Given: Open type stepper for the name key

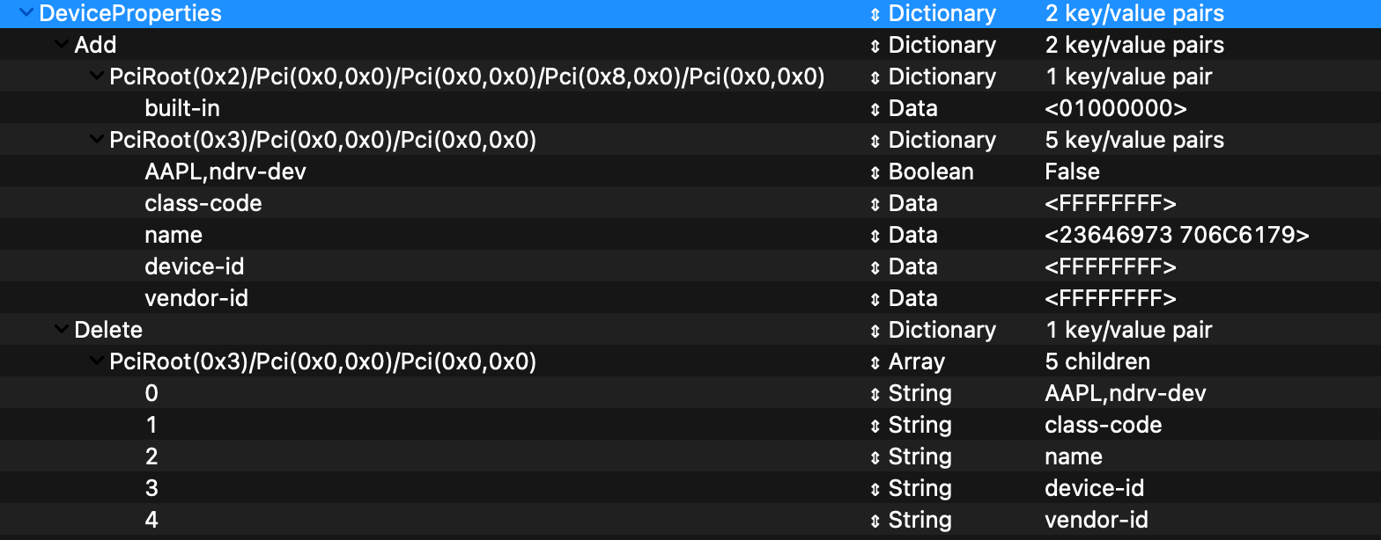Looking at the screenshot, I should tap(875, 236).
